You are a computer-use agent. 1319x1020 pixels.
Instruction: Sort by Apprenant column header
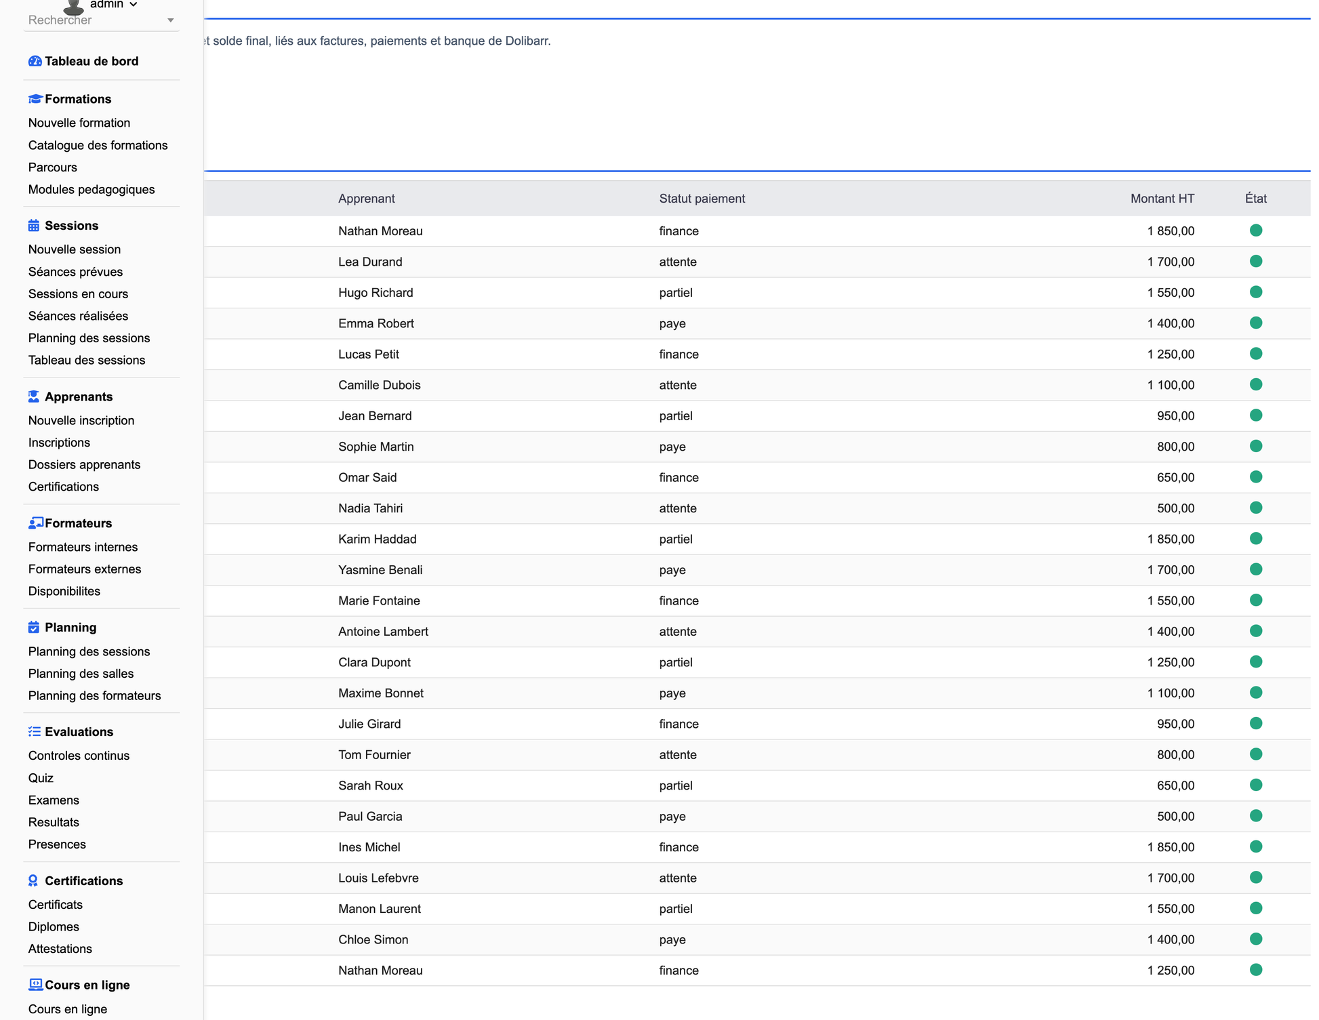(366, 199)
